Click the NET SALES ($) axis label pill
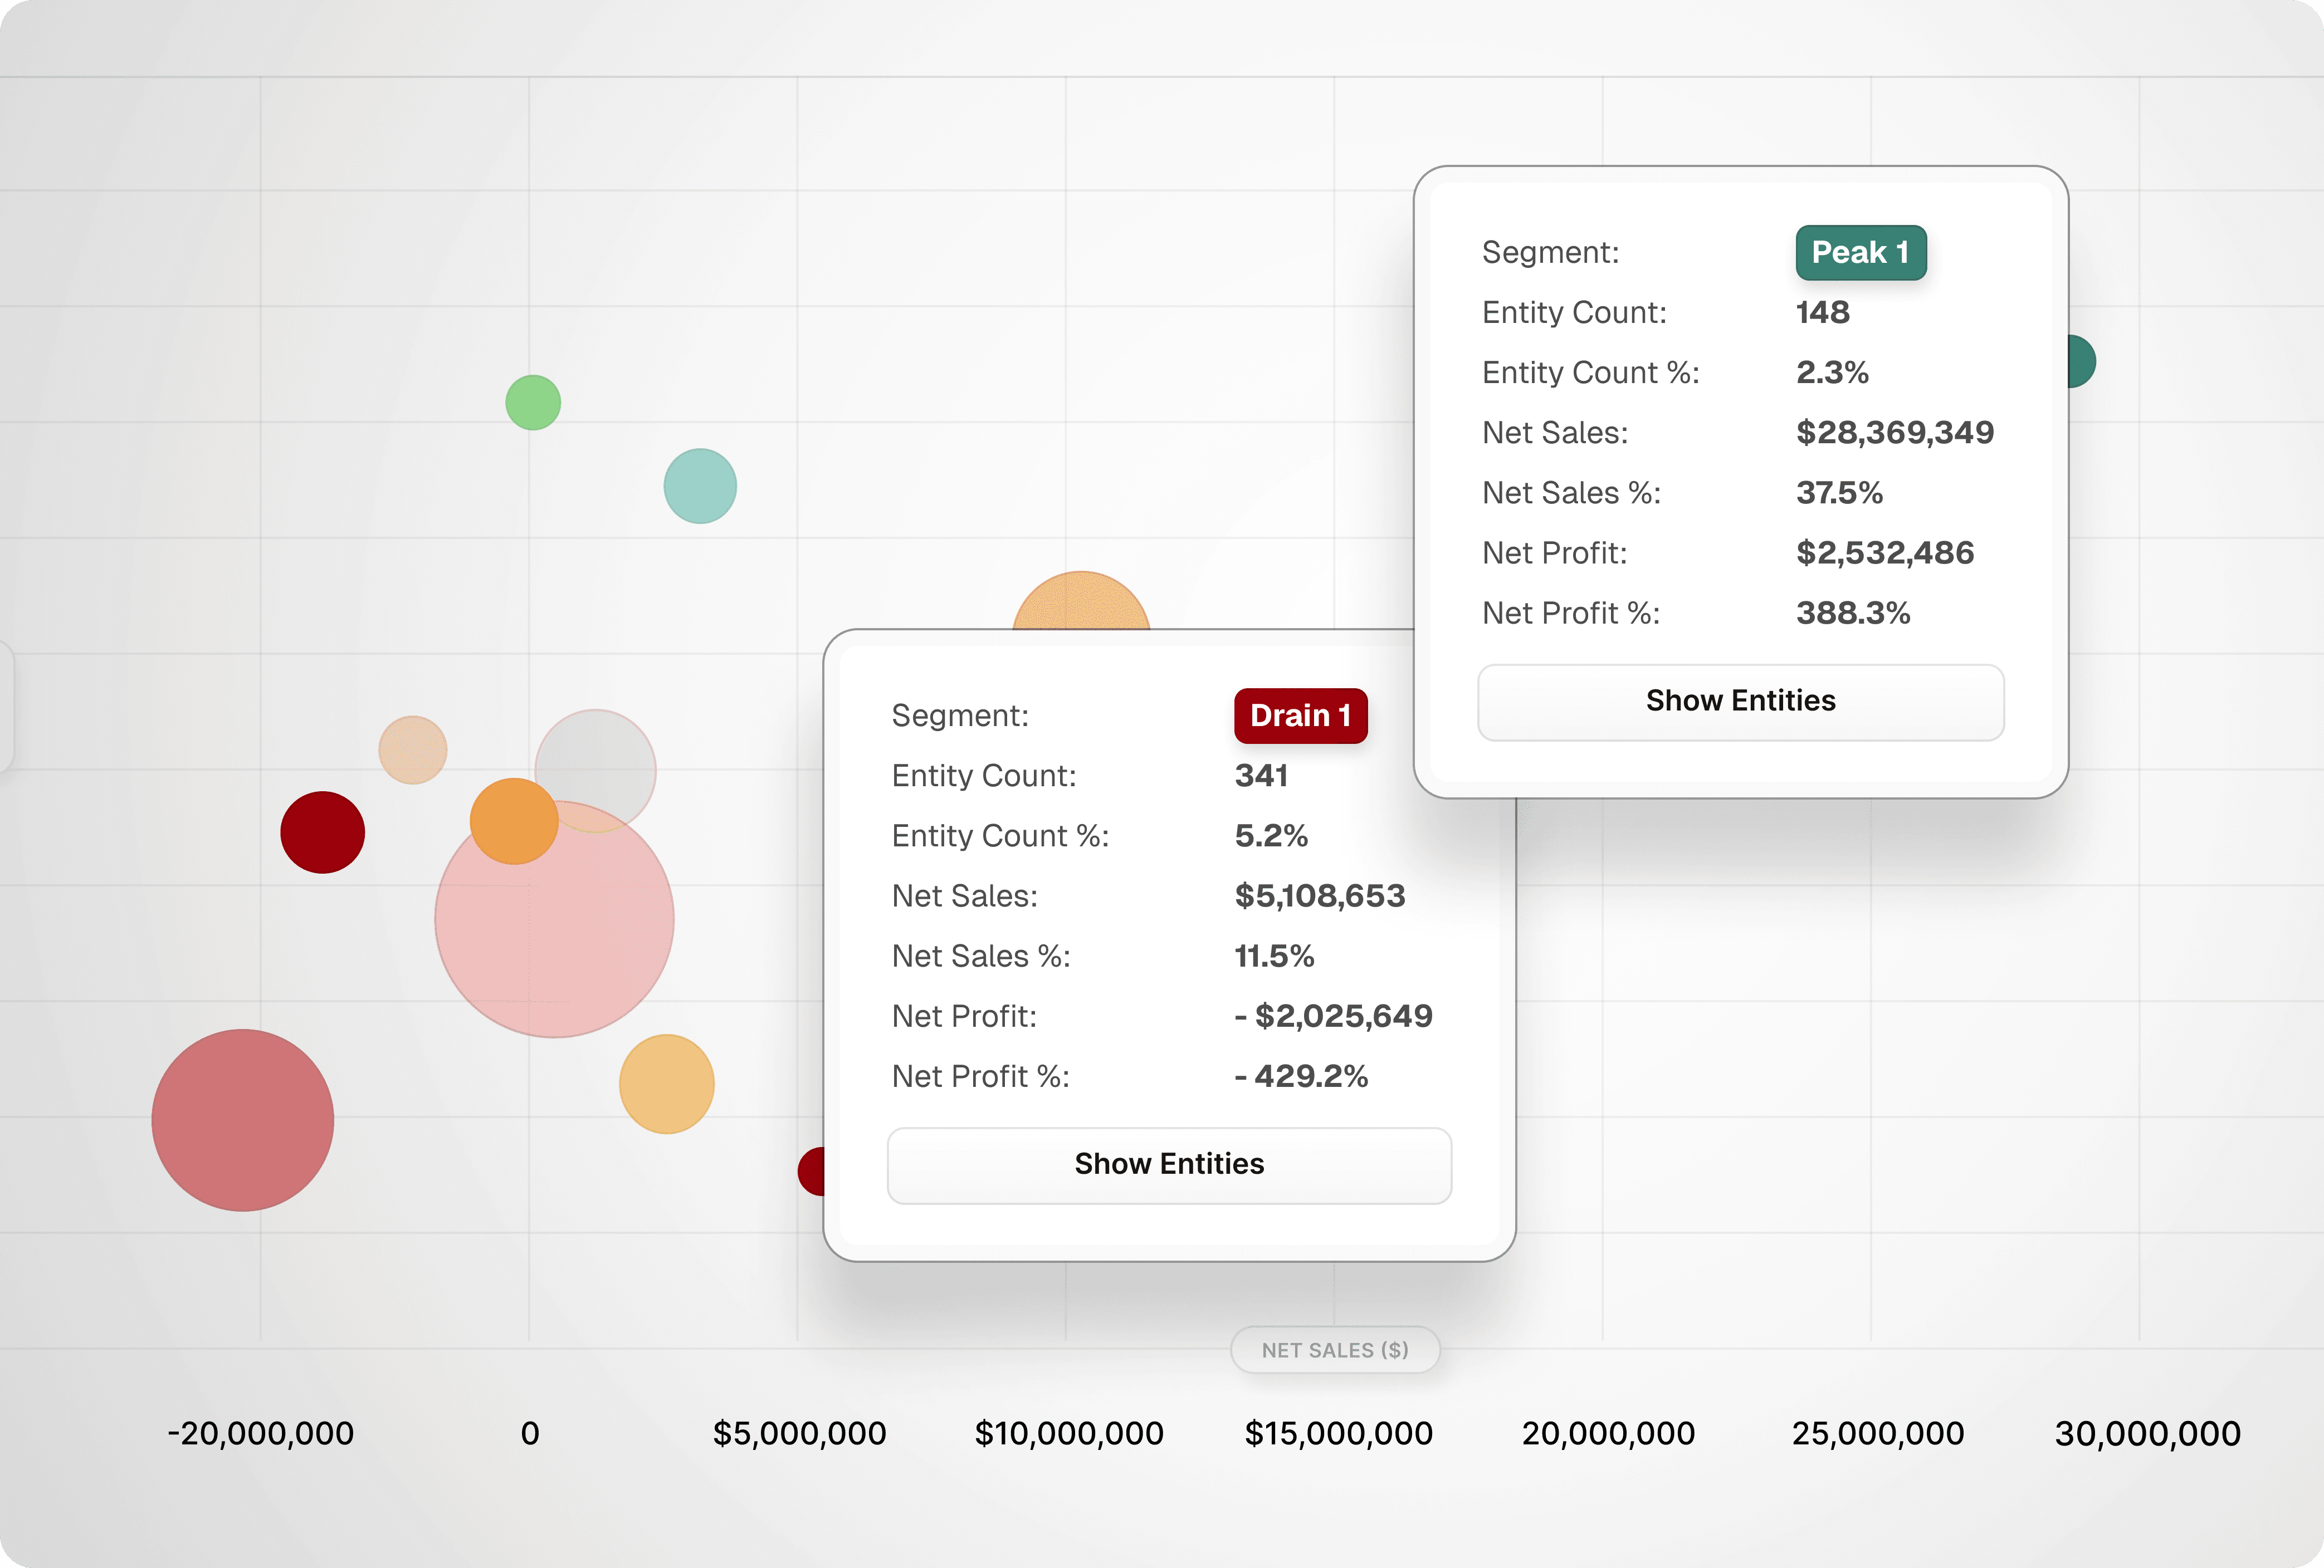The height and width of the screenshot is (1568, 2324). click(x=1334, y=1350)
